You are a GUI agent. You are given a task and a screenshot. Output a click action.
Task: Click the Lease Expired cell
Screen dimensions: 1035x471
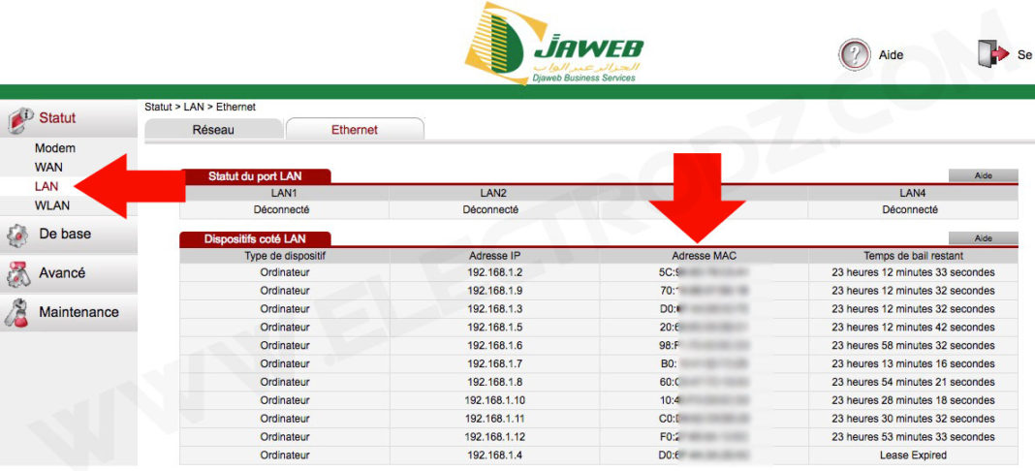(913, 455)
